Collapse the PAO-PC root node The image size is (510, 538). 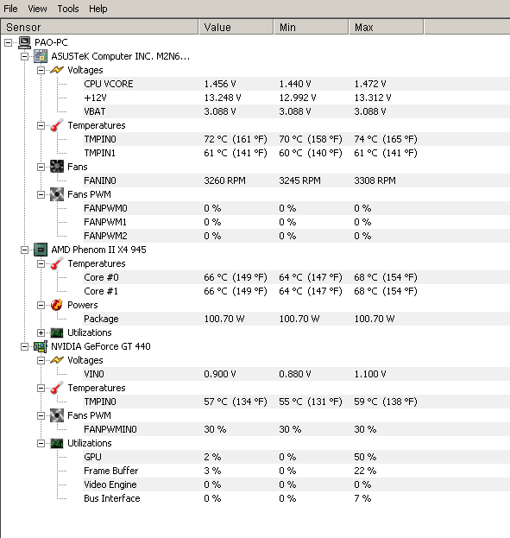click(x=8, y=42)
